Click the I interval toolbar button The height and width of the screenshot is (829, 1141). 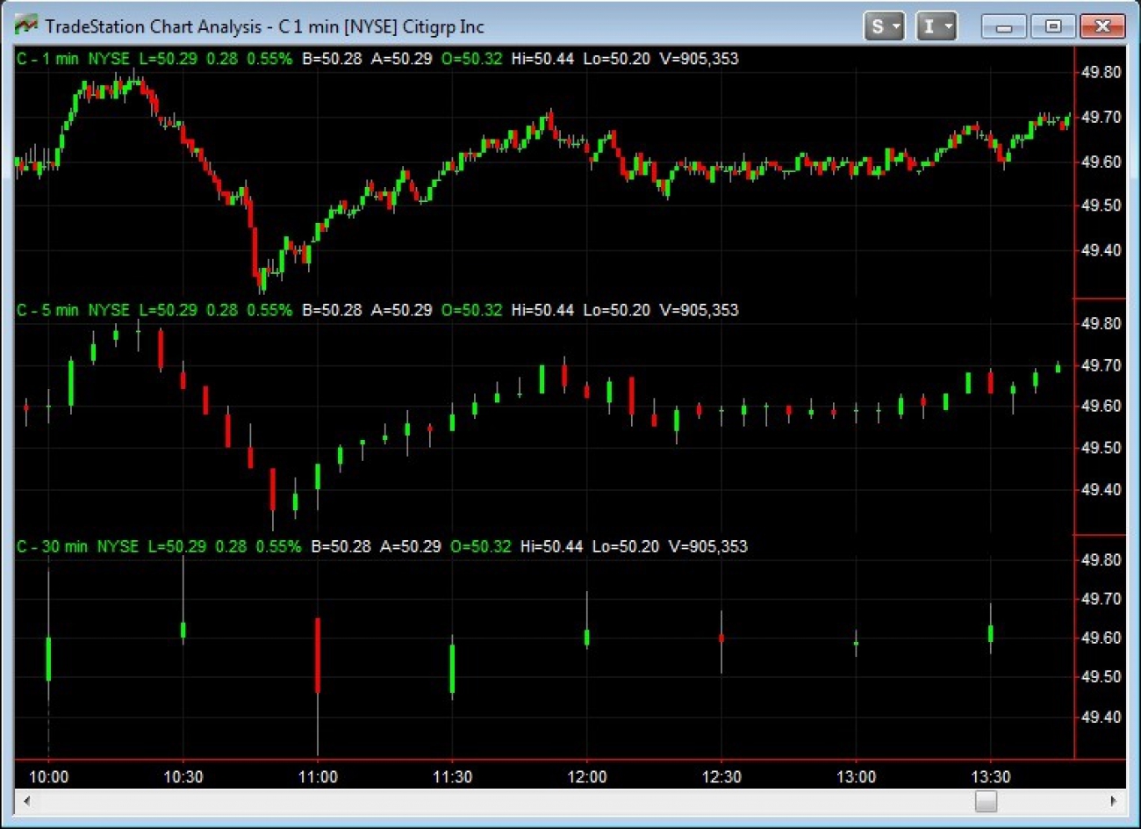pos(930,25)
